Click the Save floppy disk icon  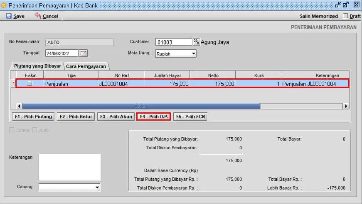[x=9, y=16]
